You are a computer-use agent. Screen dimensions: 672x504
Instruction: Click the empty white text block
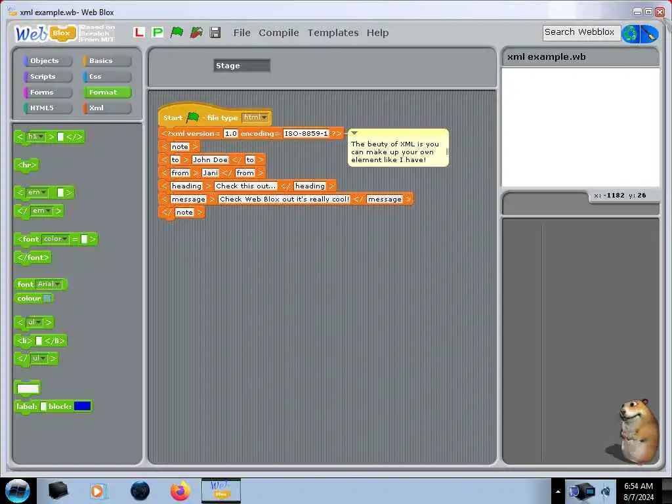click(28, 388)
